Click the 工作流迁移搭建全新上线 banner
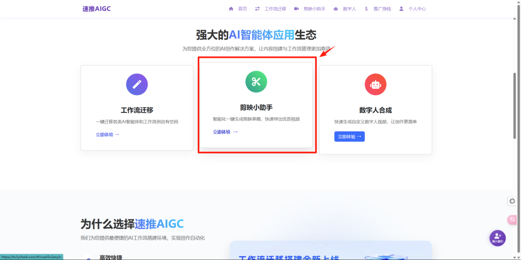 point(330,250)
